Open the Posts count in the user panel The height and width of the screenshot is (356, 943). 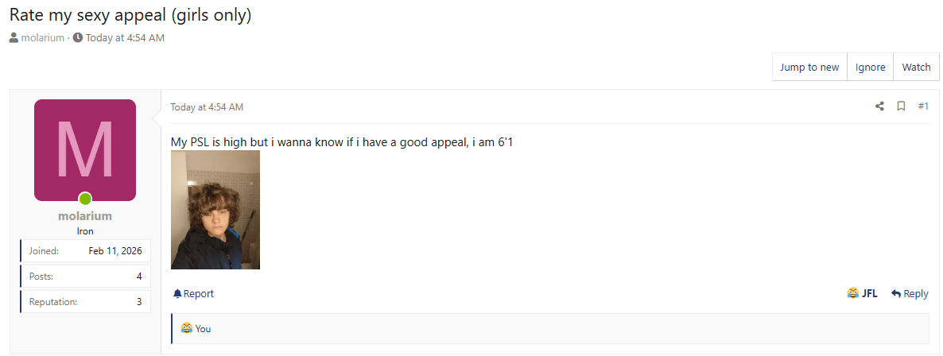click(x=138, y=277)
